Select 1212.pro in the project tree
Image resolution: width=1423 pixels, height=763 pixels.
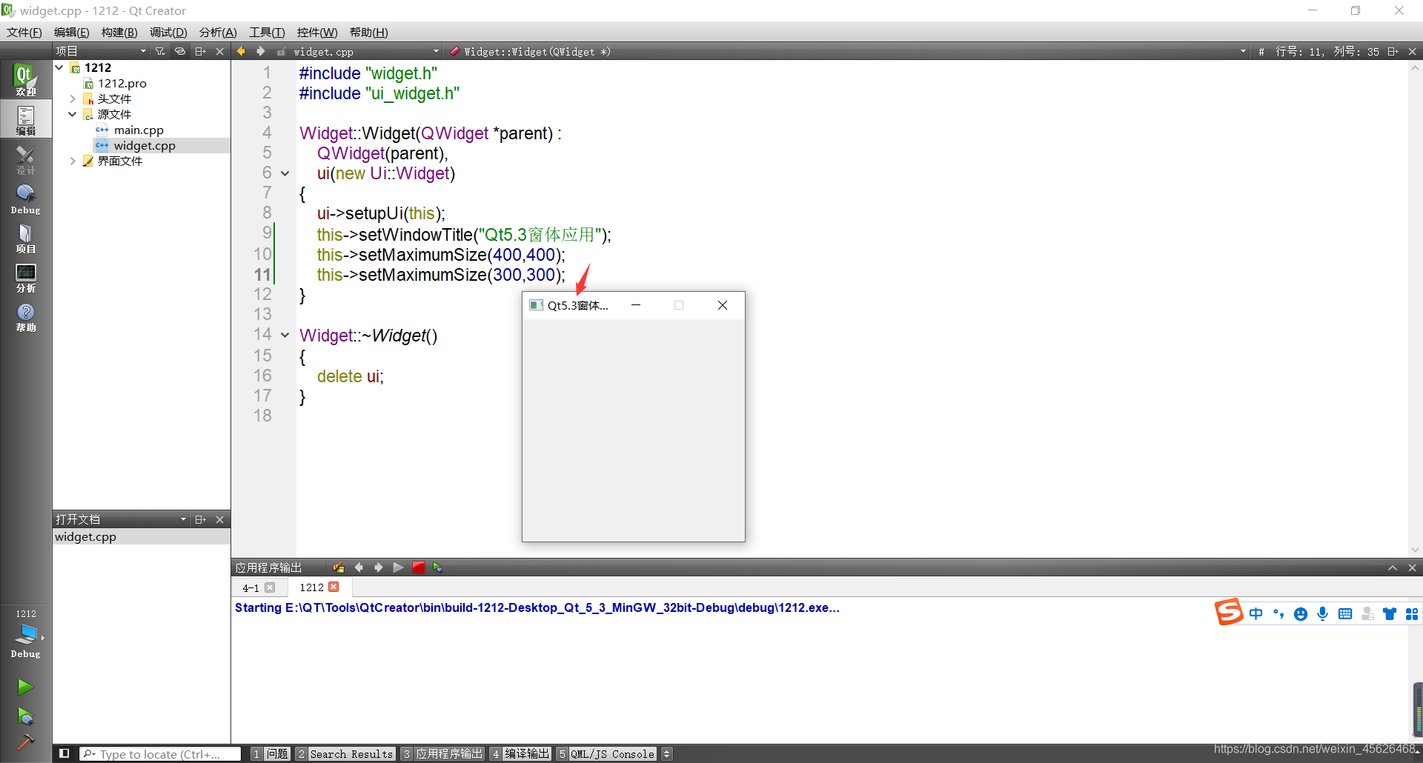click(122, 83)
